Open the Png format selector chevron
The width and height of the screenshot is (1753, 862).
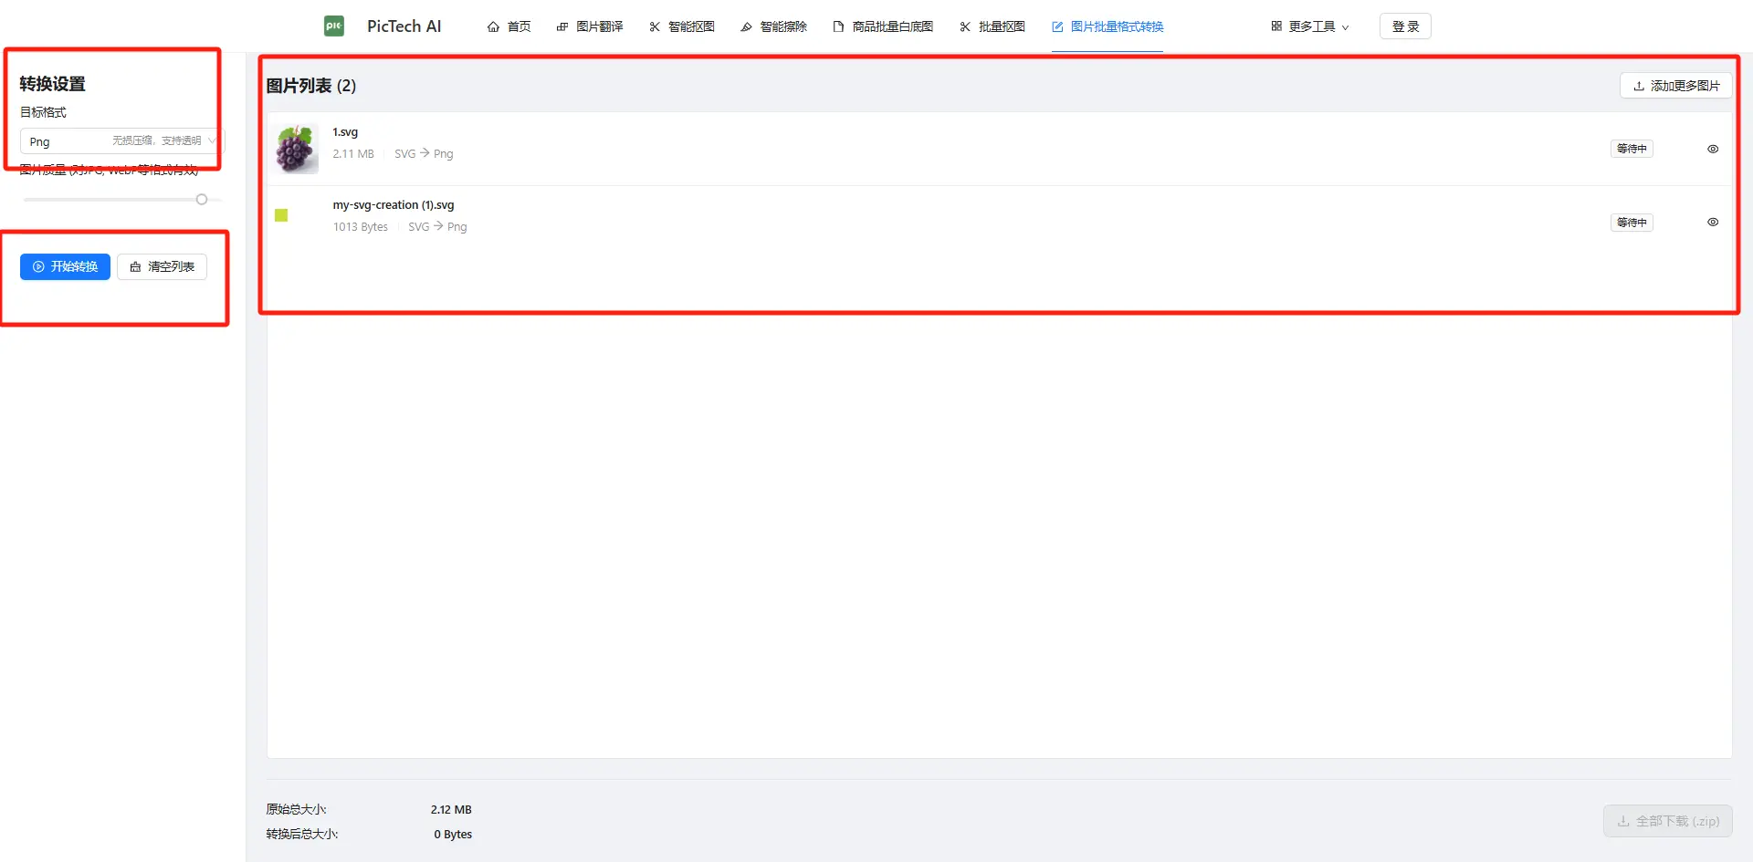[x=211, y=141]
